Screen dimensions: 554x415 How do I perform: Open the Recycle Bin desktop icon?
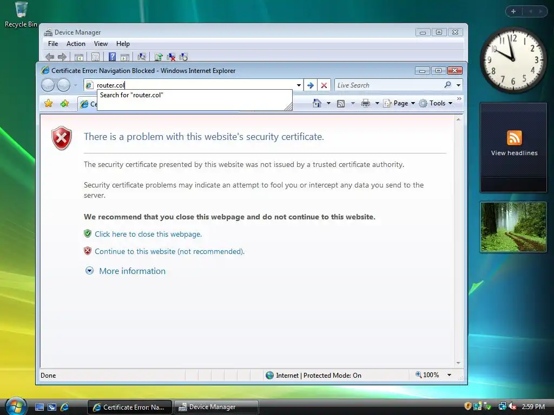point(21,15)
